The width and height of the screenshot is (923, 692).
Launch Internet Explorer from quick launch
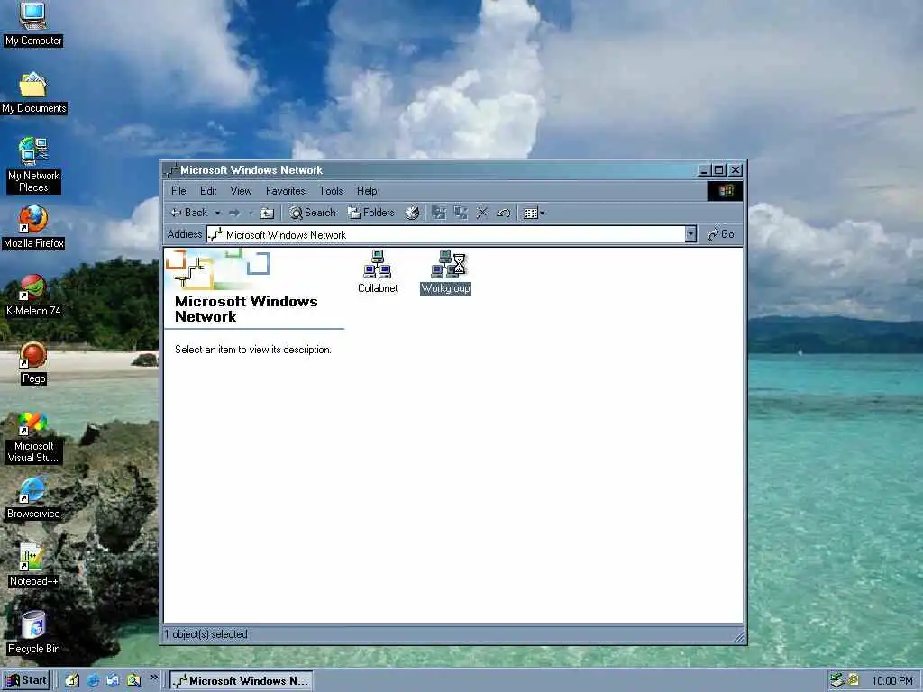pyautogui.click(x=93, y=680)
